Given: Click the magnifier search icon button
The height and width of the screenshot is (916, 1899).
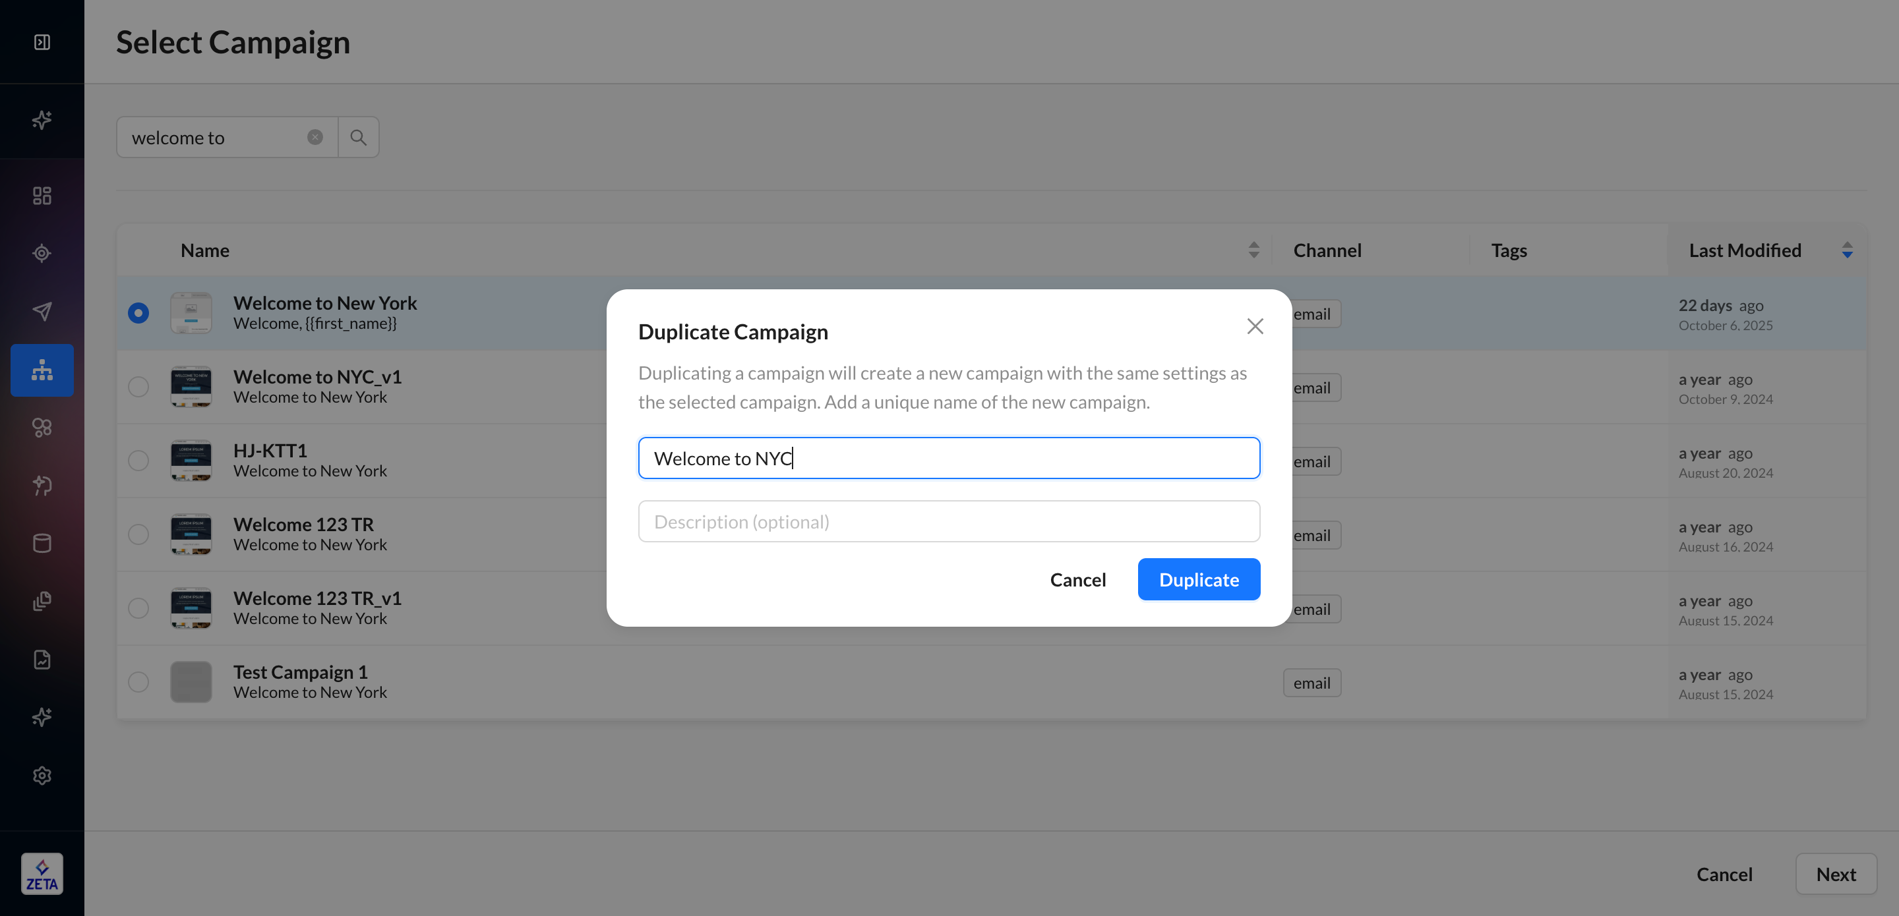Looking at the screenshot, I should pos(358,137).
